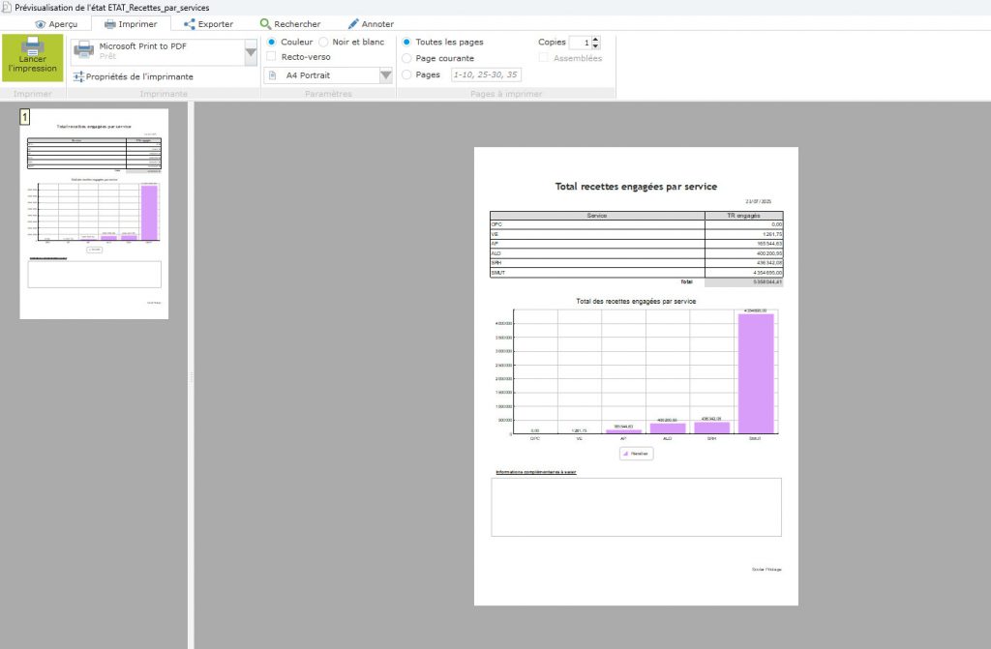The height and width of the screenshot is (649, 991).
Task: Click the Copies number field
Action: tap(579, 43)
